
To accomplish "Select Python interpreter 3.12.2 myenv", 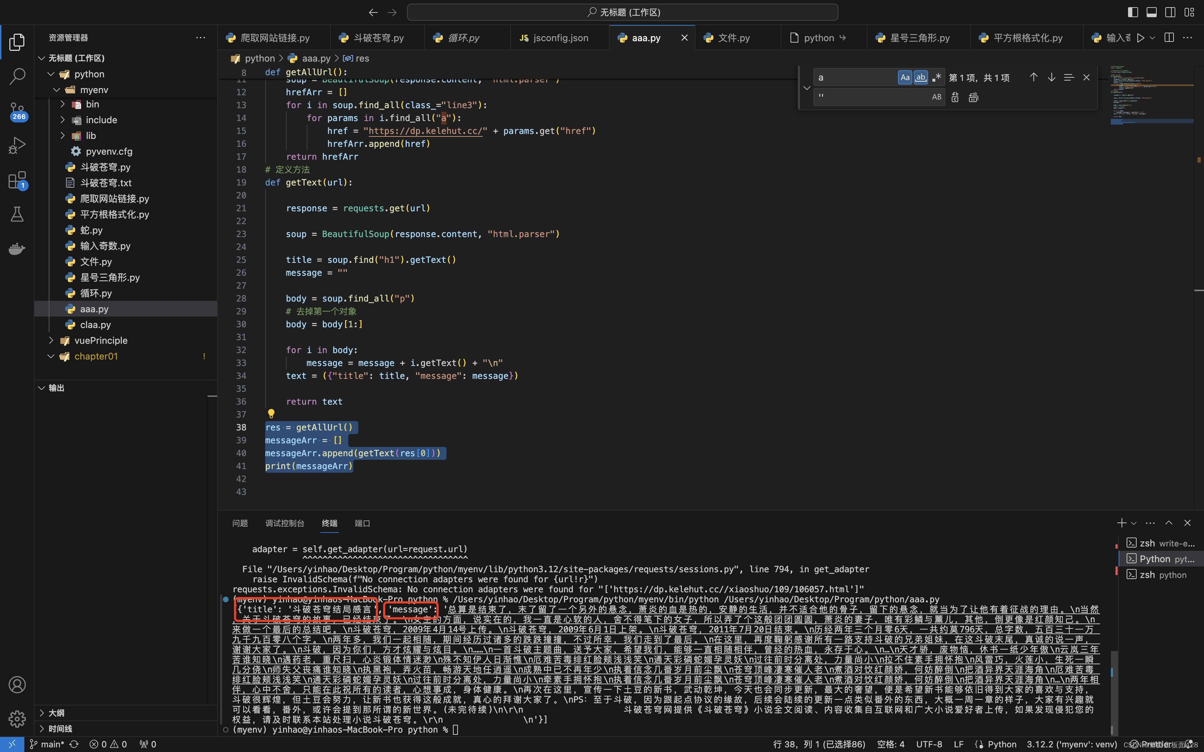I will coord(1072,744).
